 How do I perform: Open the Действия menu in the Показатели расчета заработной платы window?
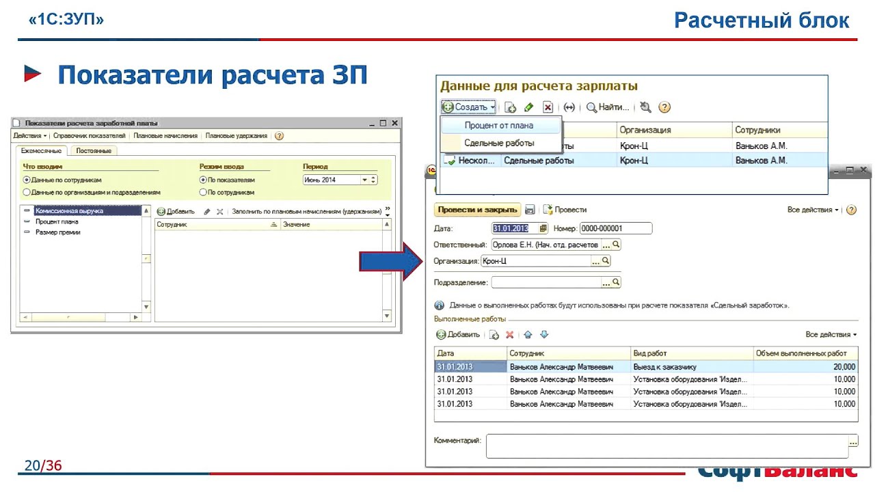(x=30, y=136)
